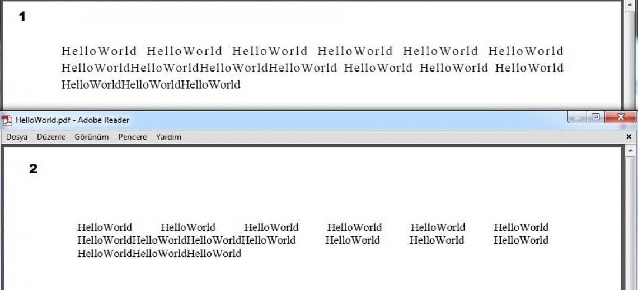Click the Adobe Reader PDF icon in title bar
Screen dimensions: 638x290
click(x=7, y=120)
